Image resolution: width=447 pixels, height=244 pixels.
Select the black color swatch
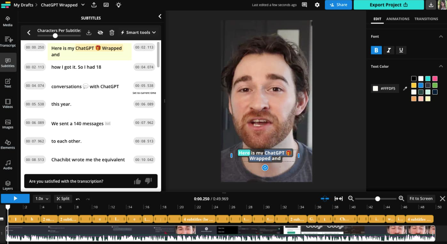(414, 79)
